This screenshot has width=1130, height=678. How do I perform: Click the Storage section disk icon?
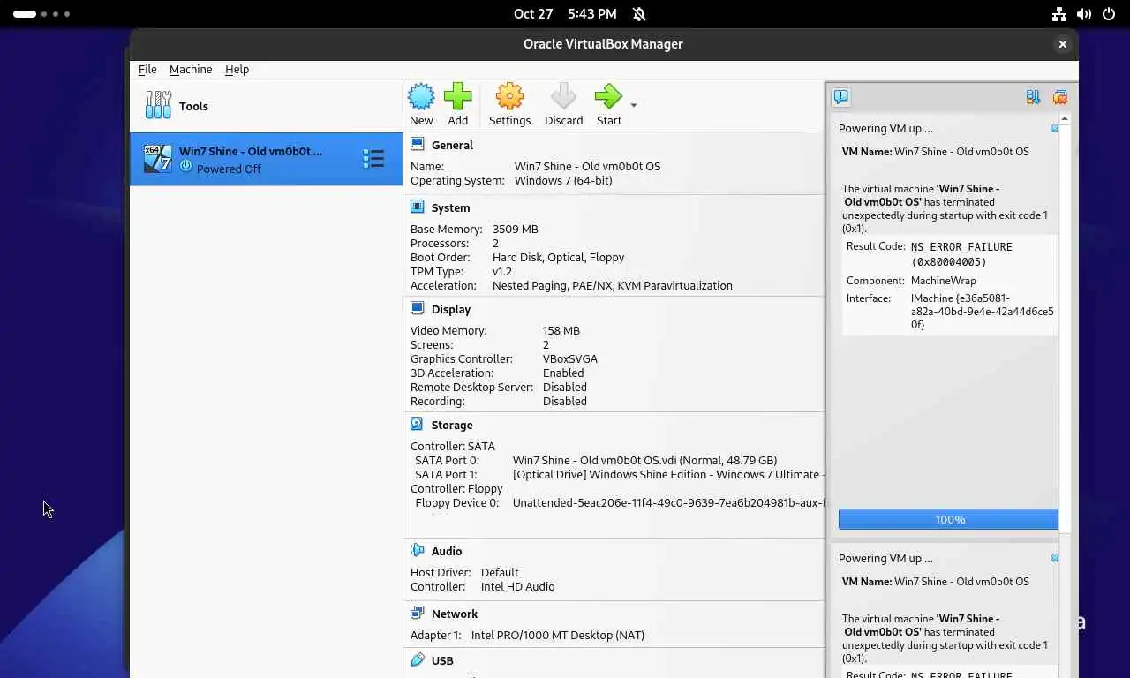tap(417, 424)
